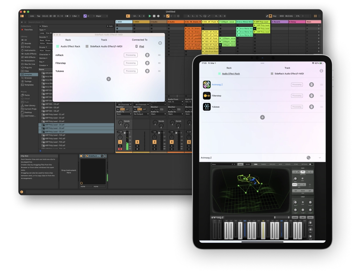Screen dimensions: 352x275
Task: Toggle the Track 1 activator button
Action: pos(120,142)
